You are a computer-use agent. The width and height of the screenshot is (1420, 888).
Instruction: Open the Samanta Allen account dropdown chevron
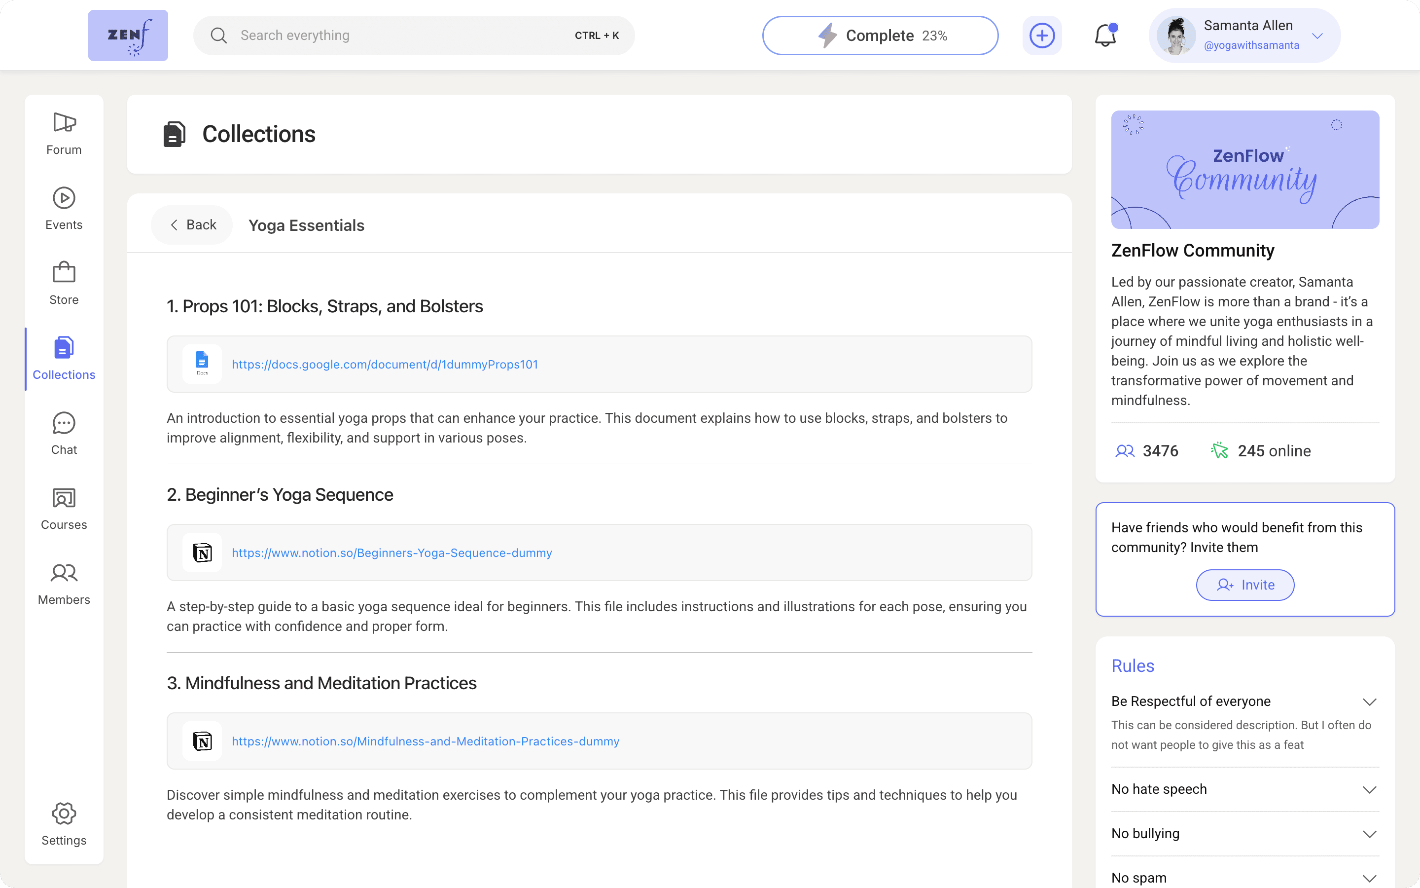[x=1318, y=36]
